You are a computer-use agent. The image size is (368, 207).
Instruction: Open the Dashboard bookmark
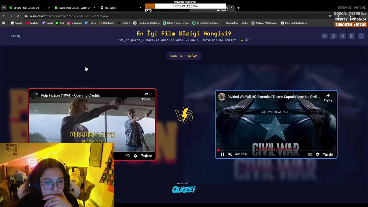(x=106, y=23)
